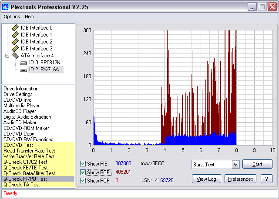The width and height of the screenshot is (279, 199).
Task: Click the question mark help button
Action: [266, 179]
